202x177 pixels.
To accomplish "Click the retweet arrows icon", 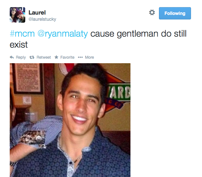I will pyautogui.click(x=32, y=57).
